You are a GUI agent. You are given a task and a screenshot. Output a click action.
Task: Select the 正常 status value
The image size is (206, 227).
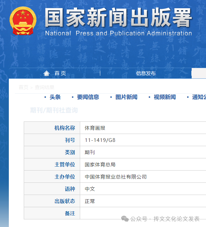(x=90, y=201)
